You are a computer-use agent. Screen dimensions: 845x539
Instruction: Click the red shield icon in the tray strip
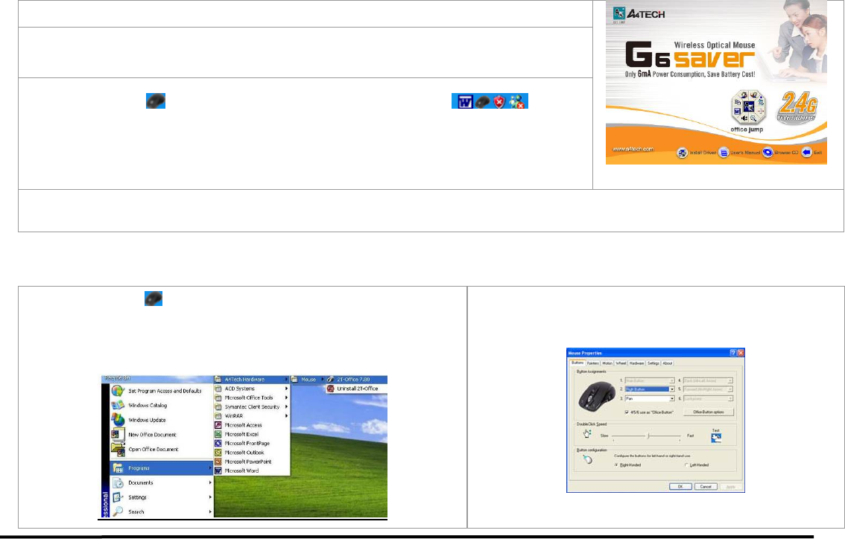coord(499,101)
